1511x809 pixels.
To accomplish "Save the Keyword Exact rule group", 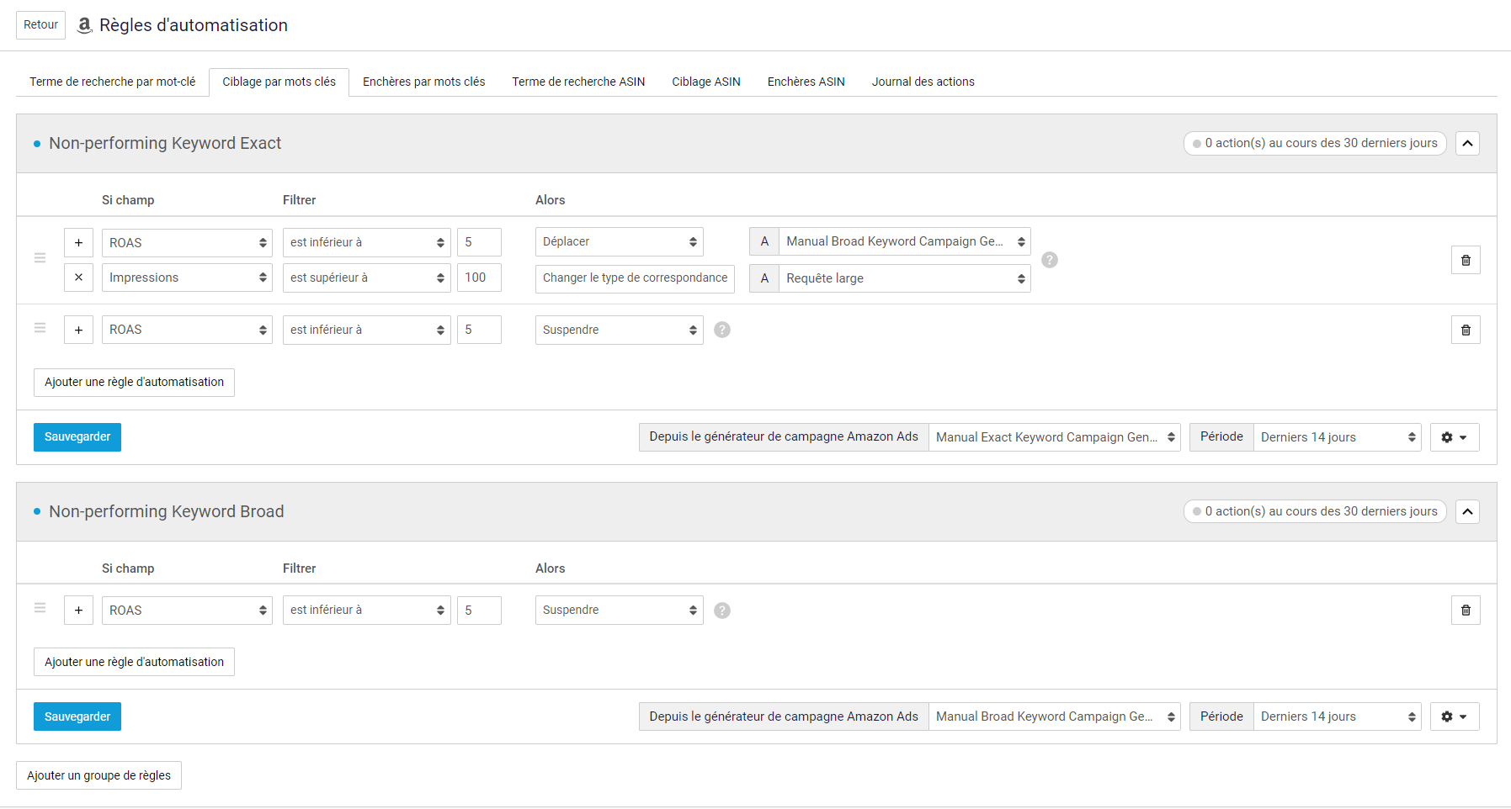I will coord(77,437).
